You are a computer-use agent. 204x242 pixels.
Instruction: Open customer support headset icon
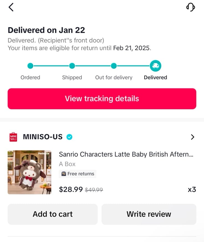point(191,7)
